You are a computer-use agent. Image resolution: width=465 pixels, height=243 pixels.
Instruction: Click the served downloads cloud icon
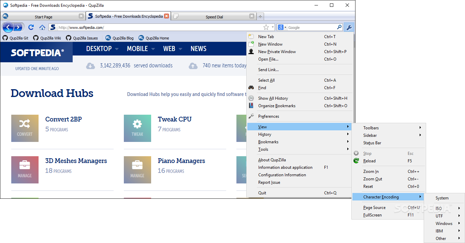(90, 66)
